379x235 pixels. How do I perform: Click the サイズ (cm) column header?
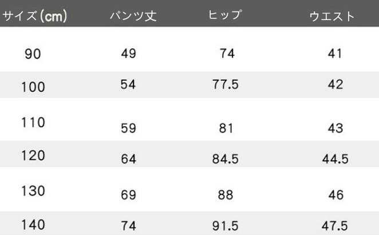(x=35, y=16)
